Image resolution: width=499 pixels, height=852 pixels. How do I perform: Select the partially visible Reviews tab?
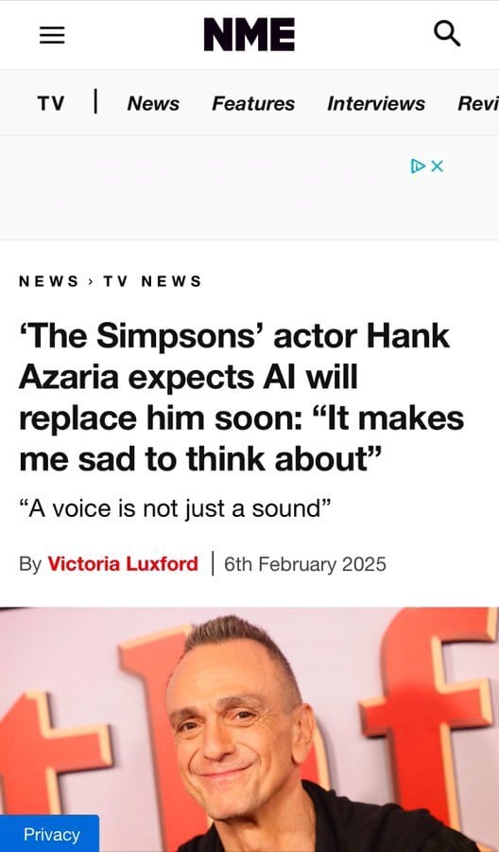[x=478, y=103]
